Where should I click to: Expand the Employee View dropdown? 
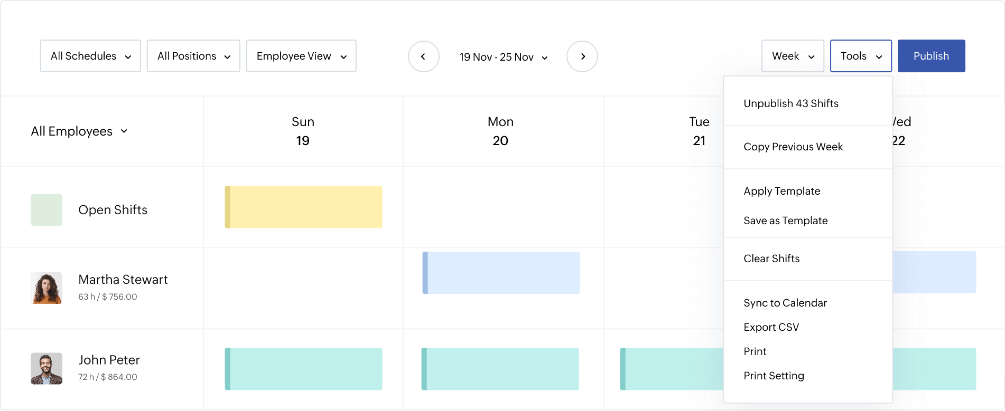tap(301, 56)
